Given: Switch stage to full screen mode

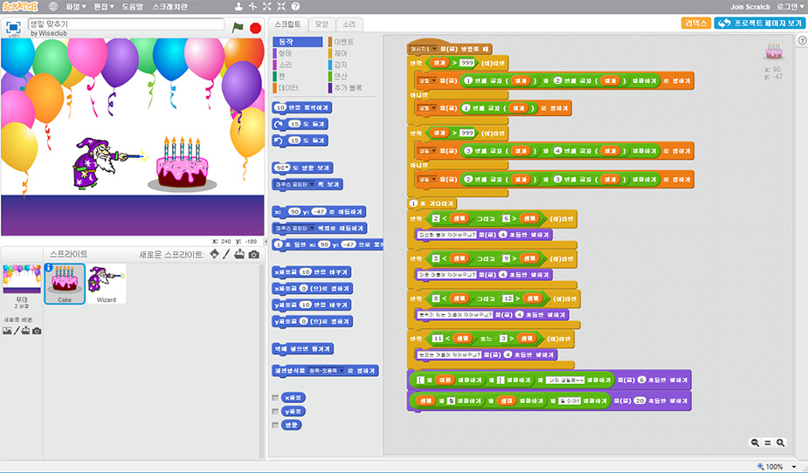Looking at the screenshot, I should point(14,27).
